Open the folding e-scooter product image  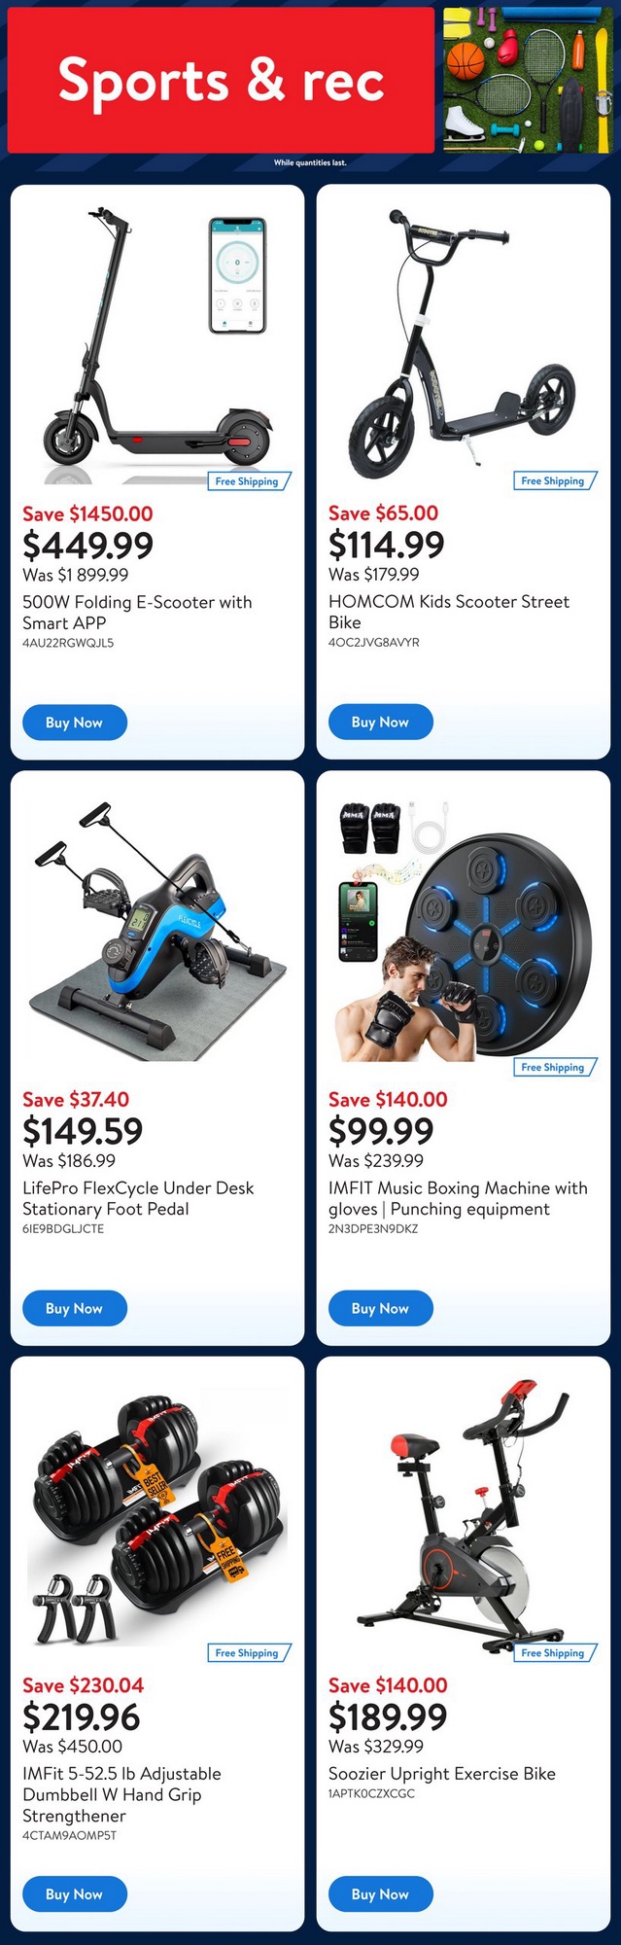pos(157,345)
